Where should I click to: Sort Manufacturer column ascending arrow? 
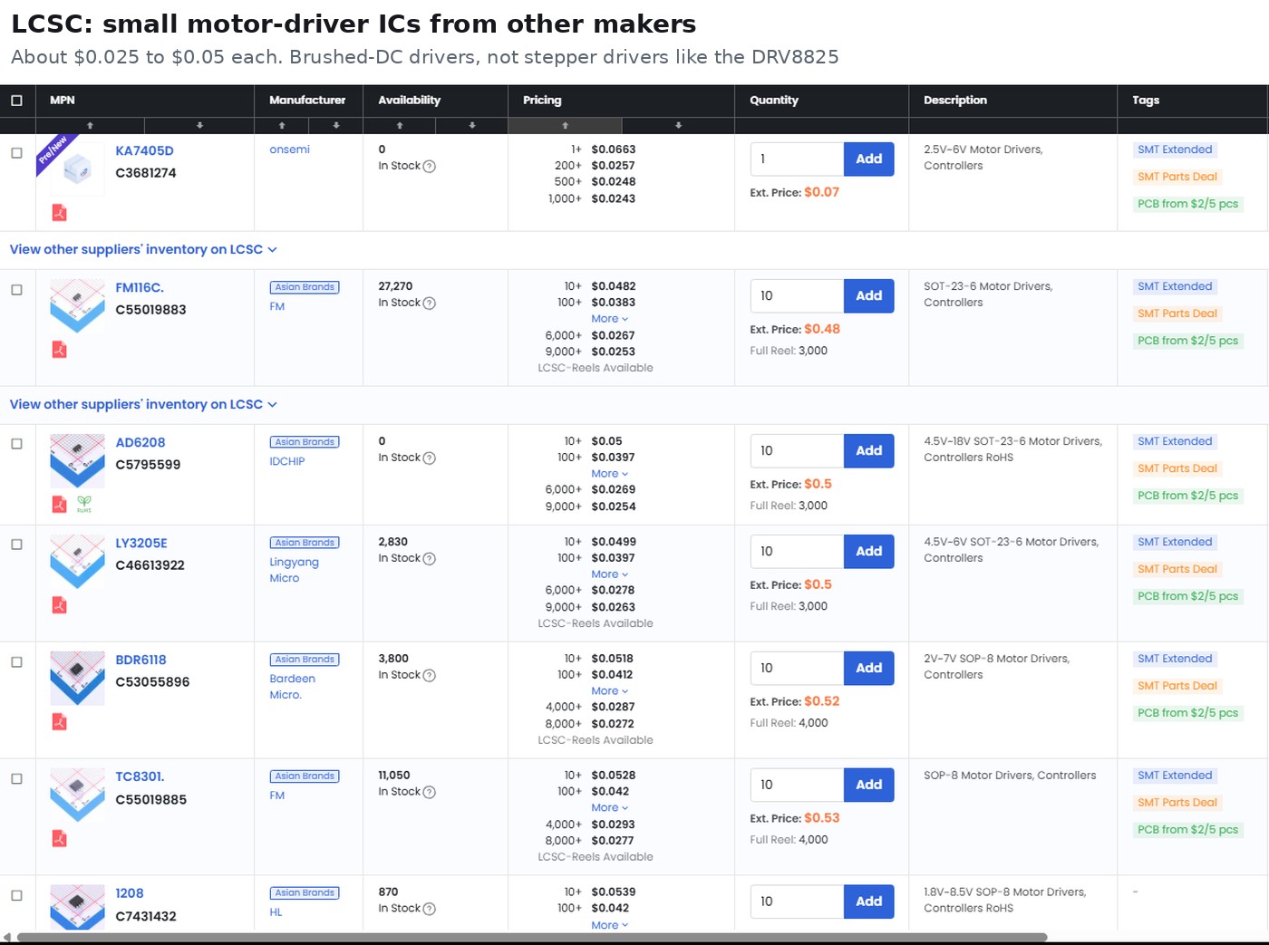[282, 125]
